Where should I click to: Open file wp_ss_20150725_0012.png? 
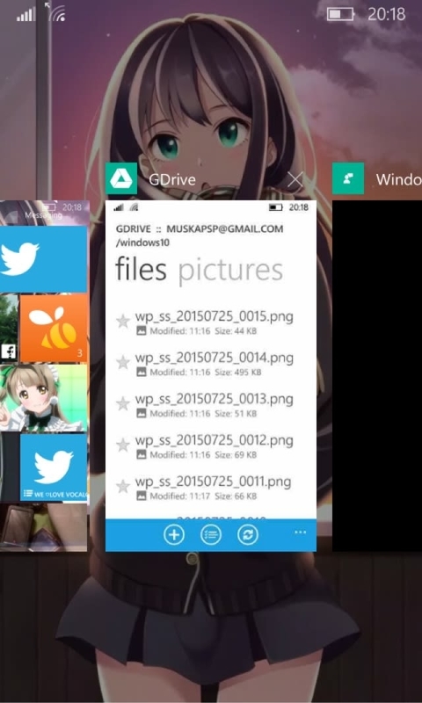coord(215,441)
